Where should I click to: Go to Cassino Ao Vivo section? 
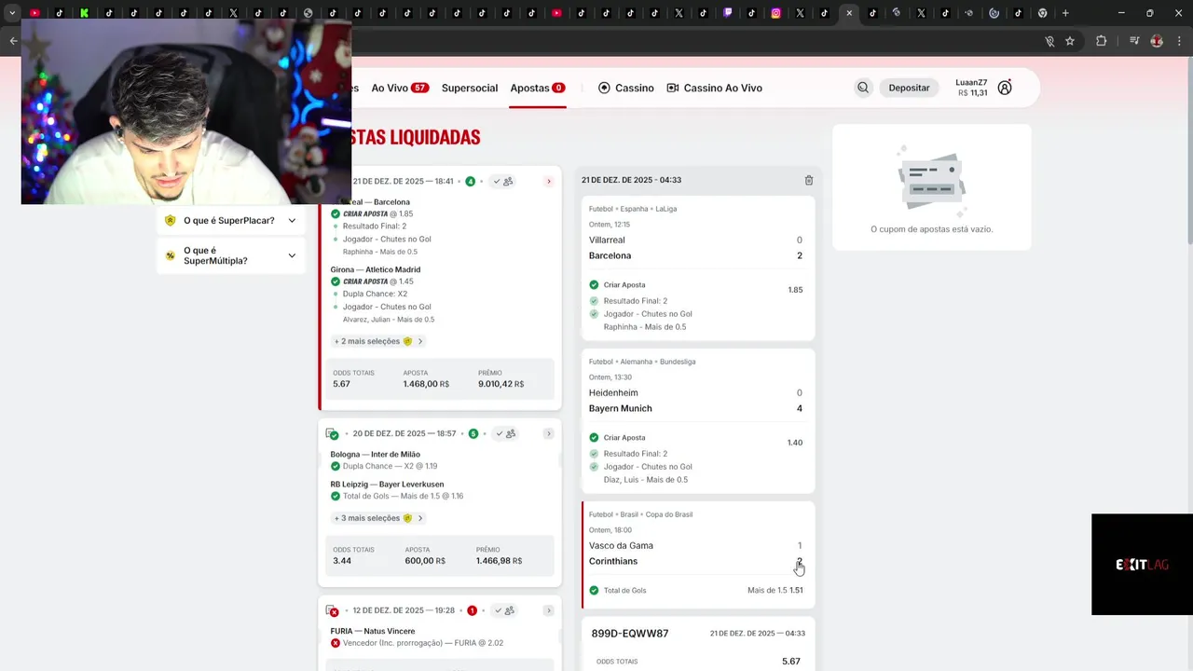click(715, 88)
